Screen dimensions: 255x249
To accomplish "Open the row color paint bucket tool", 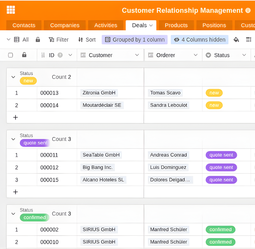I will pyautogui.click(x=236, y=40).
